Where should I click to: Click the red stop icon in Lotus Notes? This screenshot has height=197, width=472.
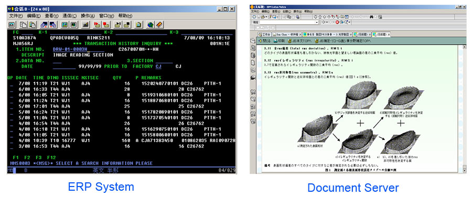337,22
